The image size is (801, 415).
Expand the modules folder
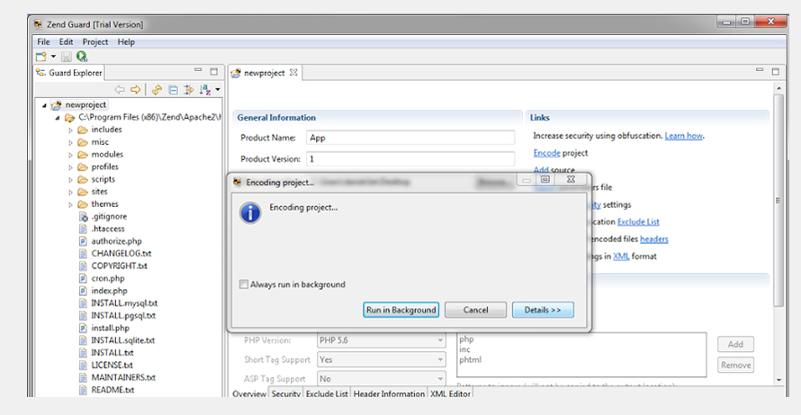(70, 155)
